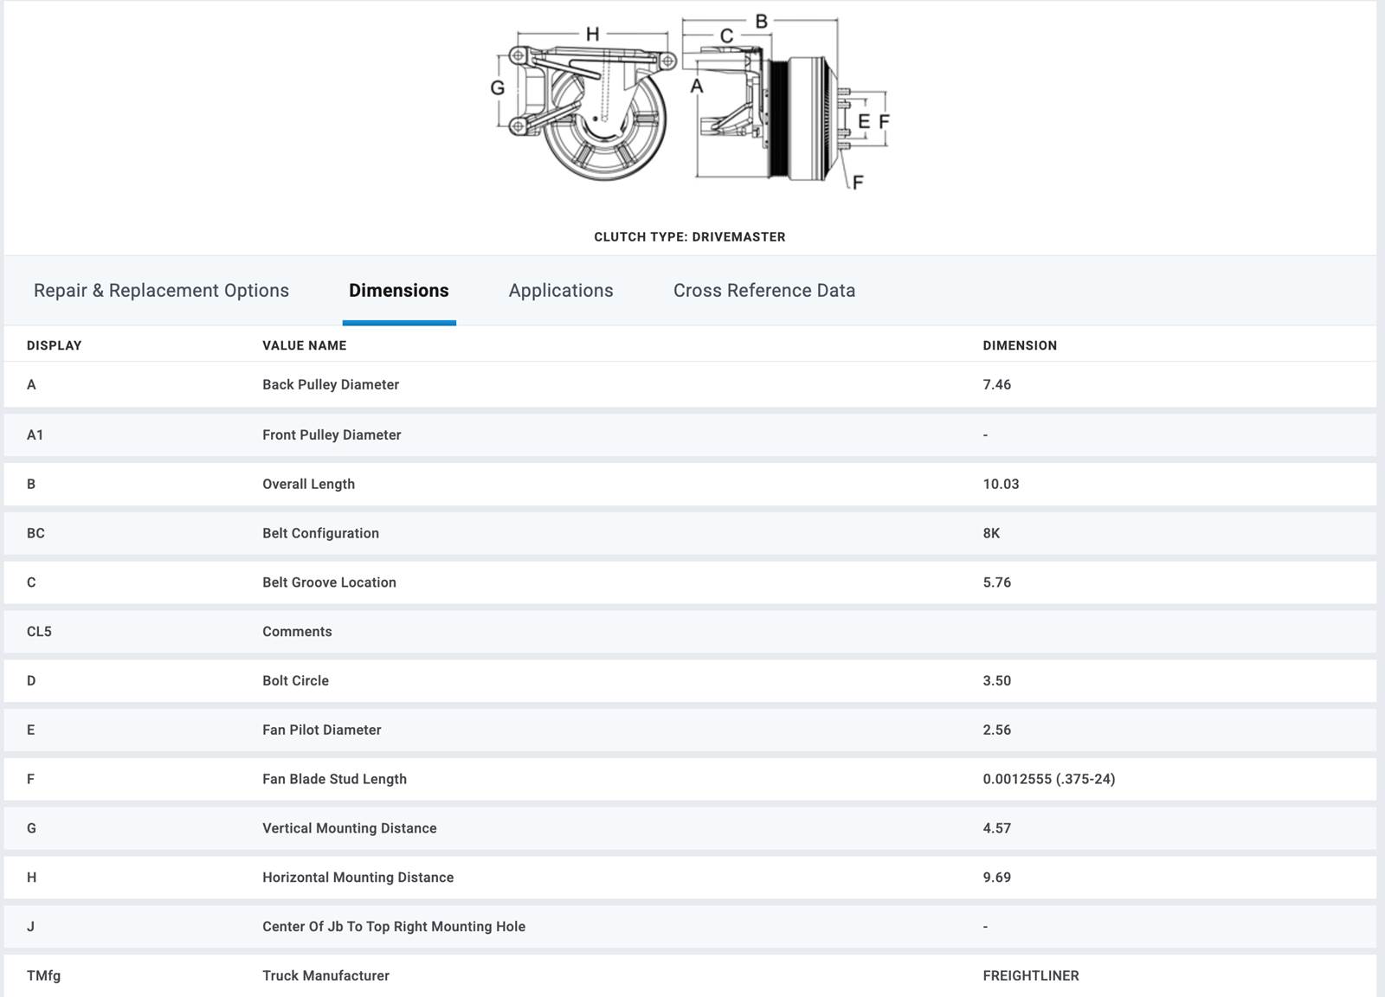1385x997 pixels.
Task: Click the CLUTCH TYPE: DRIVEMASTER caption
Action: 689,237
